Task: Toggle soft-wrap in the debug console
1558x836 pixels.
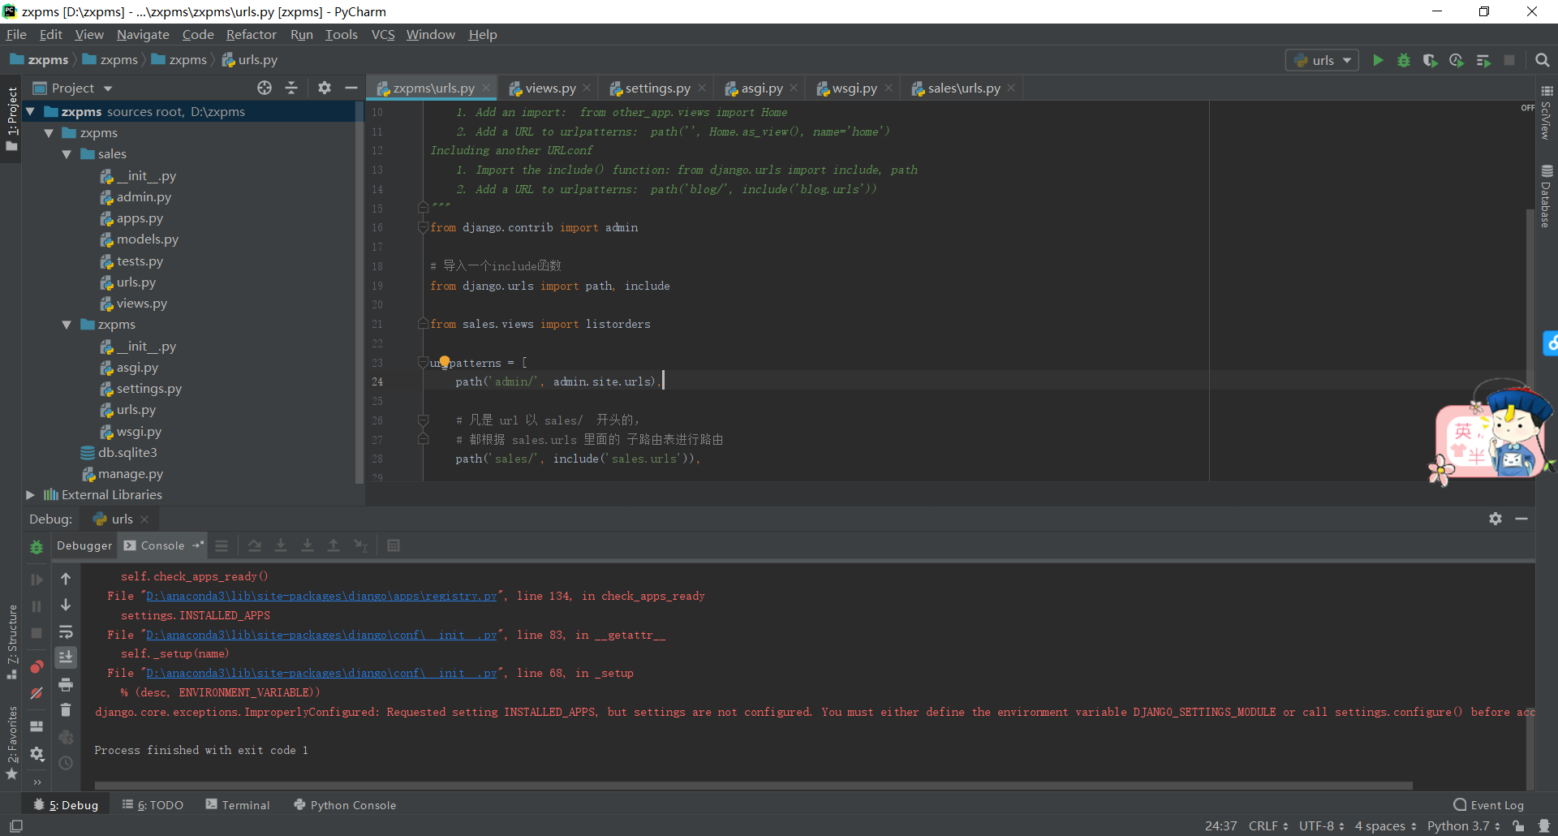Action: click(x=66, y=631)
